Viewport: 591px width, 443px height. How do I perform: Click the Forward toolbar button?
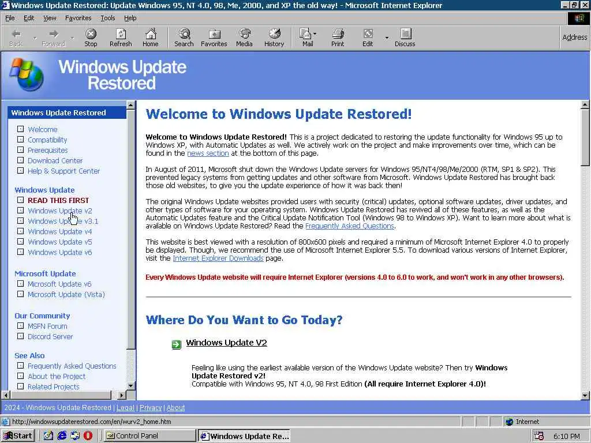tap(53, 37)
